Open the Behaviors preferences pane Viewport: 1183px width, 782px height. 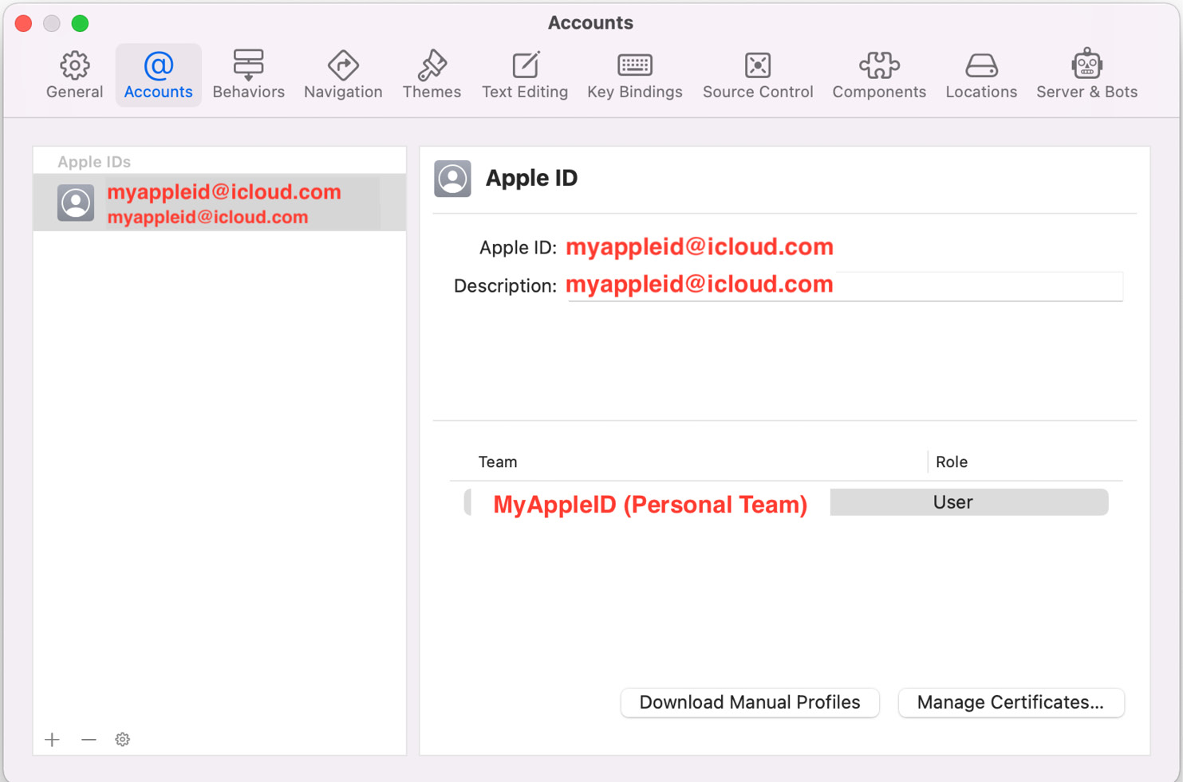tap(248, 75)
